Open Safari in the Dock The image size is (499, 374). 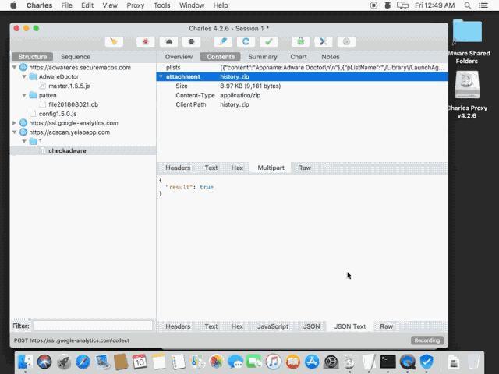(x=83, y=362)
